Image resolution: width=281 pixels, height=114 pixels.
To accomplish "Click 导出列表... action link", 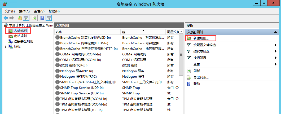I will [201, 77].
